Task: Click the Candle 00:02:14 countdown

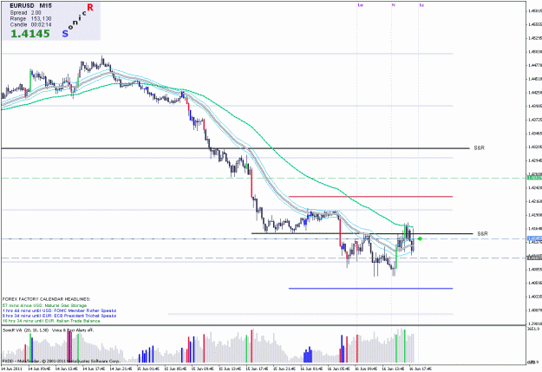Action: (x=30, y=25)
